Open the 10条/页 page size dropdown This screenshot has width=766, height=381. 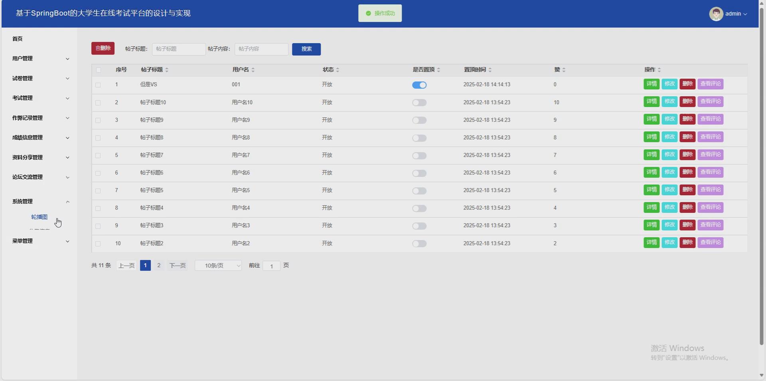(x=218, y=265)
